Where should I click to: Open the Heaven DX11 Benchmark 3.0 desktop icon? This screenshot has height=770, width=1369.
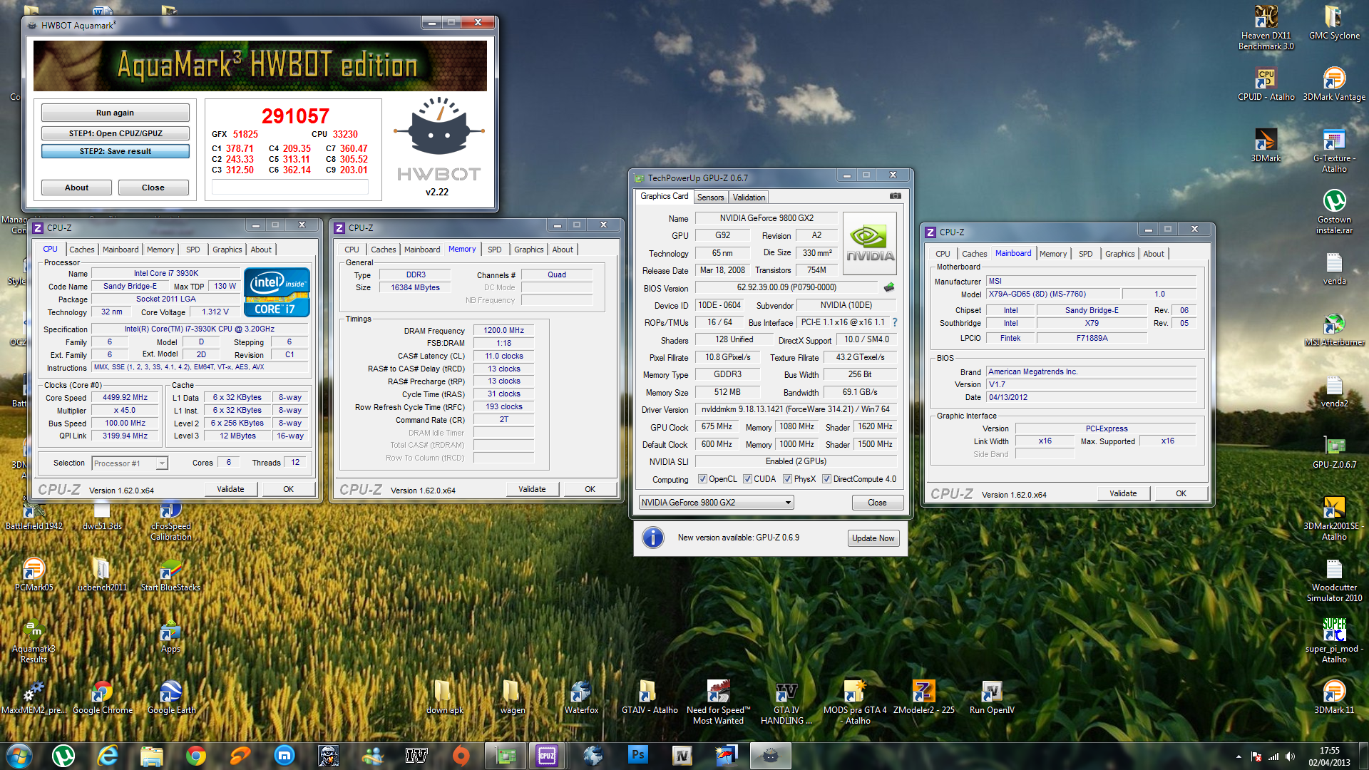(x=1266, y=29)
